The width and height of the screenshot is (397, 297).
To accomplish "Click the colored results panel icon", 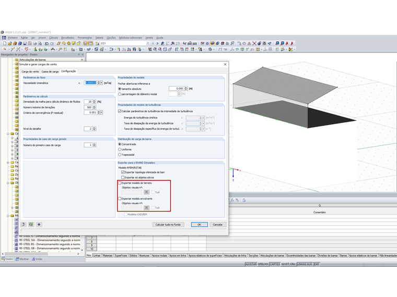I will (290, 49).
